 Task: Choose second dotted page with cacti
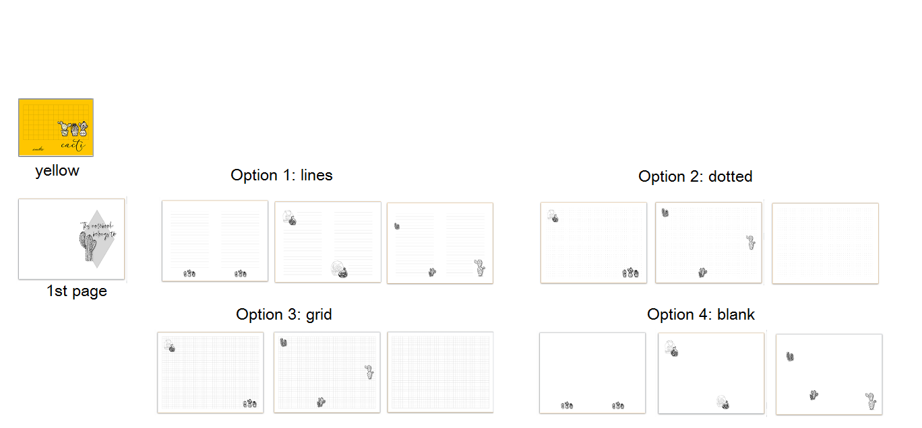tap(709, 243)
